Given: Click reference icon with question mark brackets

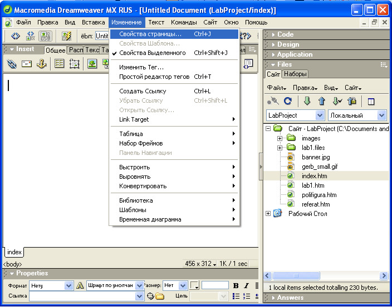Looking at the screenshot, I should pos(246,36).
